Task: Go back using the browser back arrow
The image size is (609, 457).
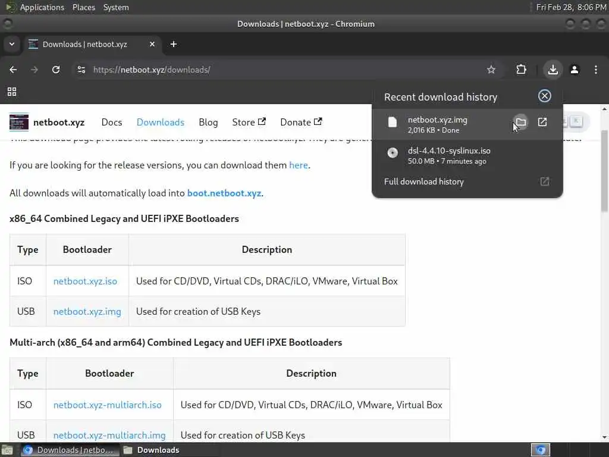Action: click(x=13, y=70)
